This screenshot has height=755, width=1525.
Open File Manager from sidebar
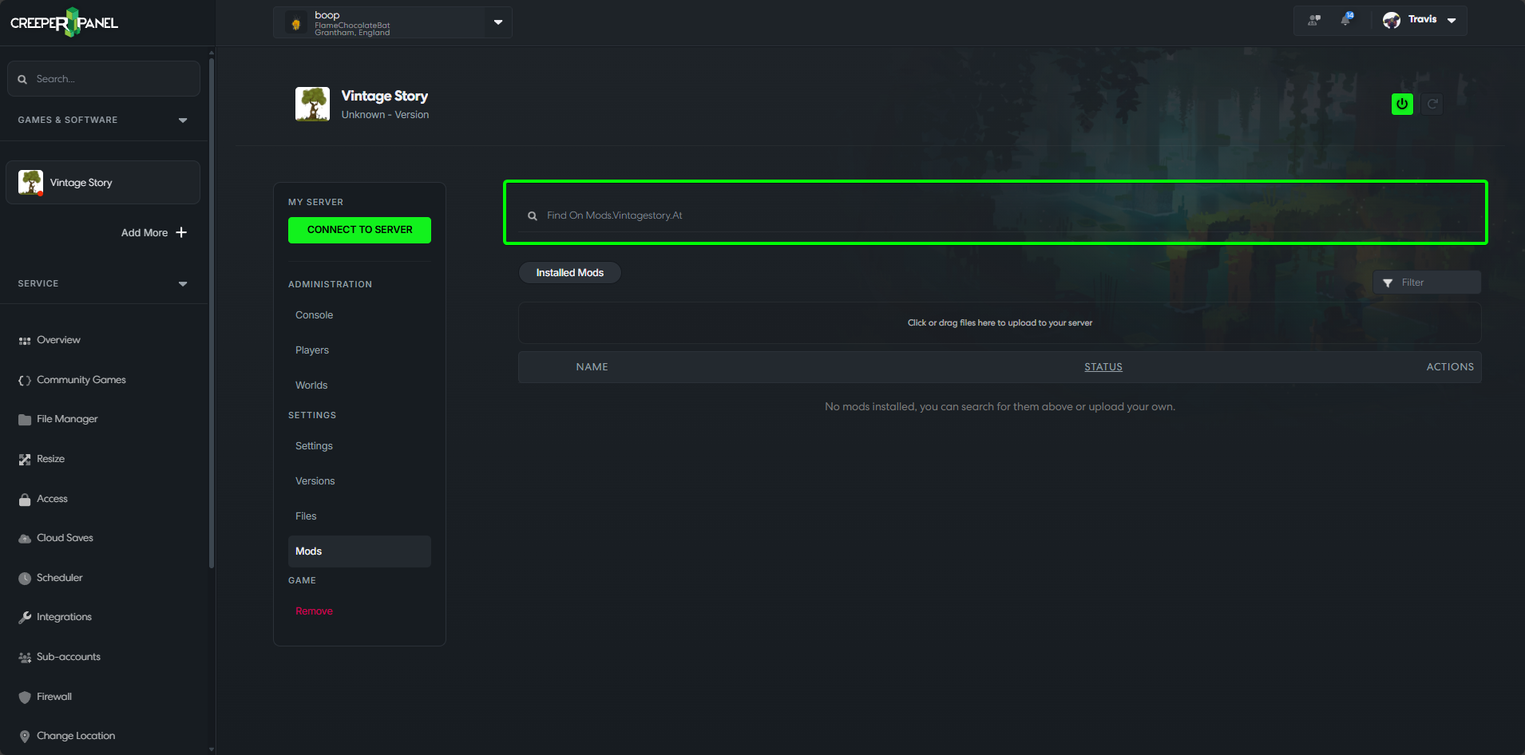(x=66, y=419)
